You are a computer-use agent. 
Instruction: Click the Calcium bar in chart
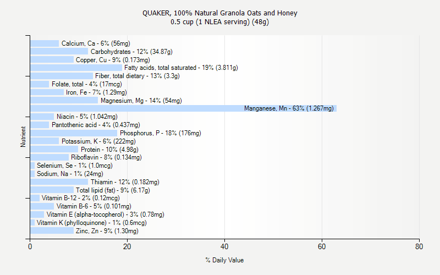pyautogui.click(x=45, y=43)
